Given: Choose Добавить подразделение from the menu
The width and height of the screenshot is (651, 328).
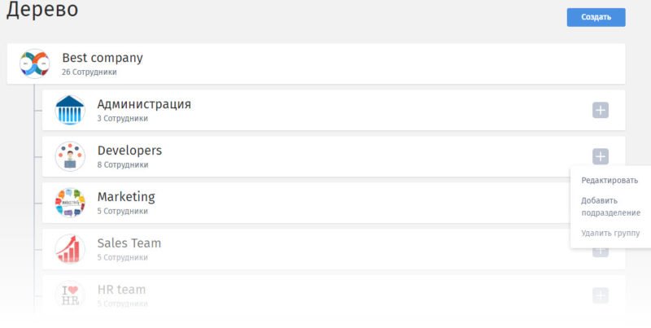Looking at the screenshot, I should click(610, 207).
